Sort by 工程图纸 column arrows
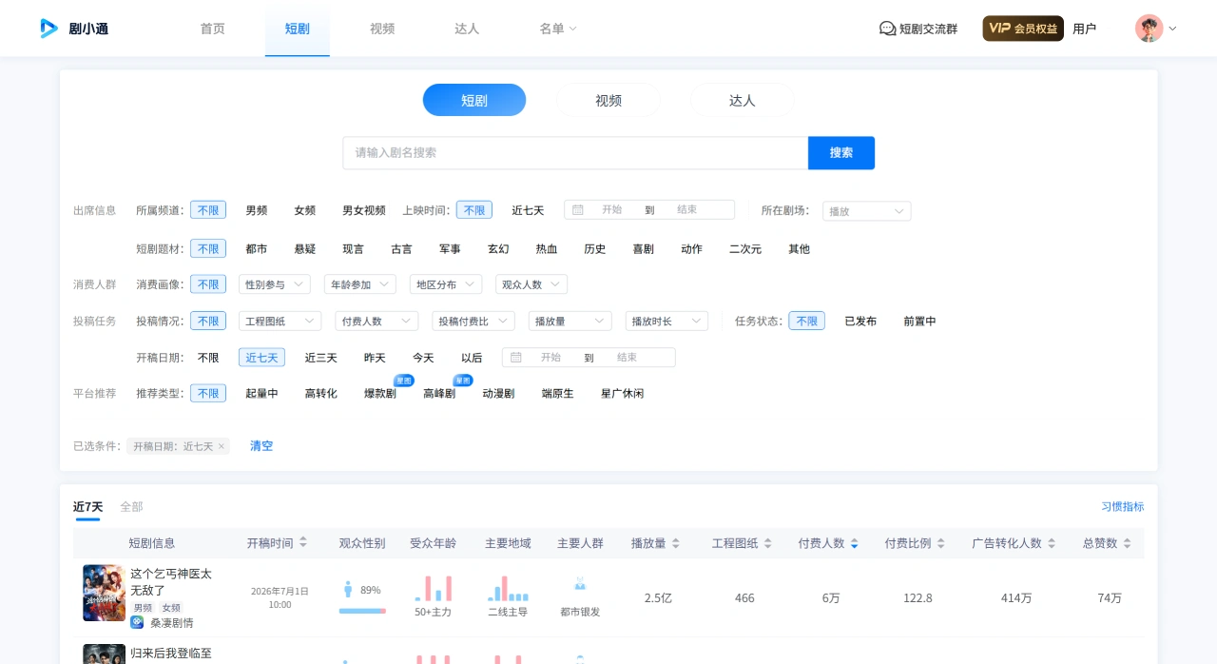1217x664 pixels. pyautogui.click(x=768, y=543)
